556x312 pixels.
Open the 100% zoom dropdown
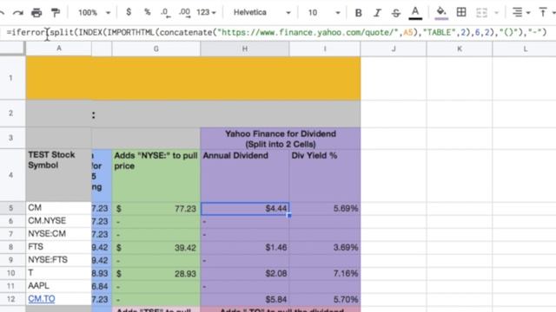pyautogui.click(x=94, y=13)
